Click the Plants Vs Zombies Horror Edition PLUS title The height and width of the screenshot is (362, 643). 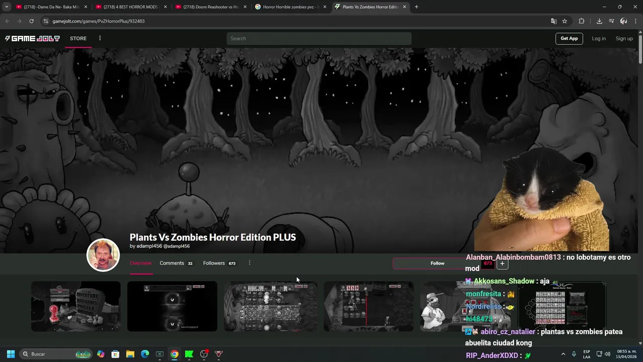point(212,237)
